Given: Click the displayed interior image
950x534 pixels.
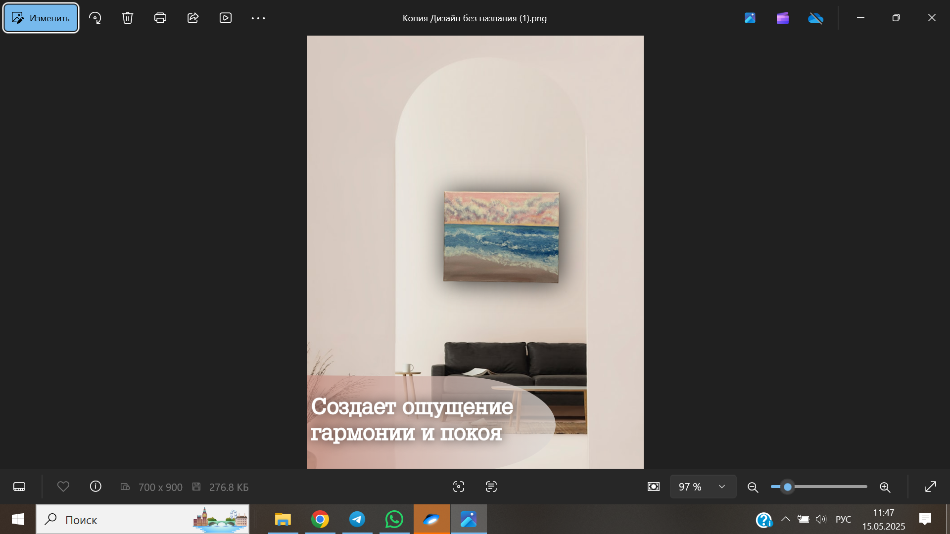Looking at the screenshot, I should 475,252.
